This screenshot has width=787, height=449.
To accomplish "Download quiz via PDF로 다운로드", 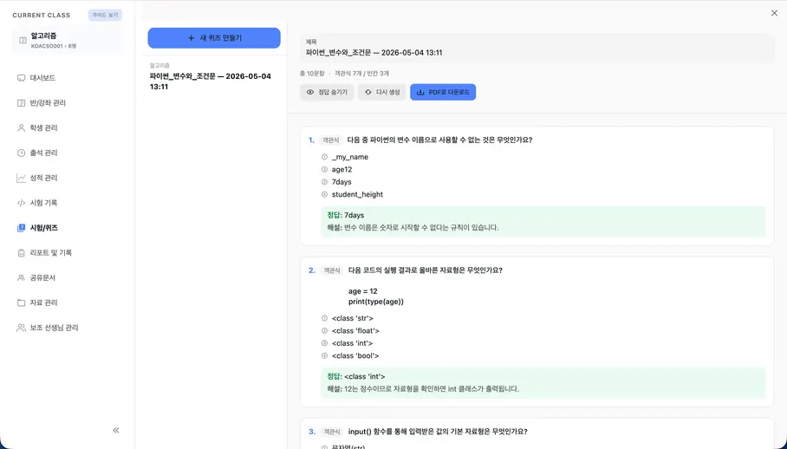I will tap(443, 92).
